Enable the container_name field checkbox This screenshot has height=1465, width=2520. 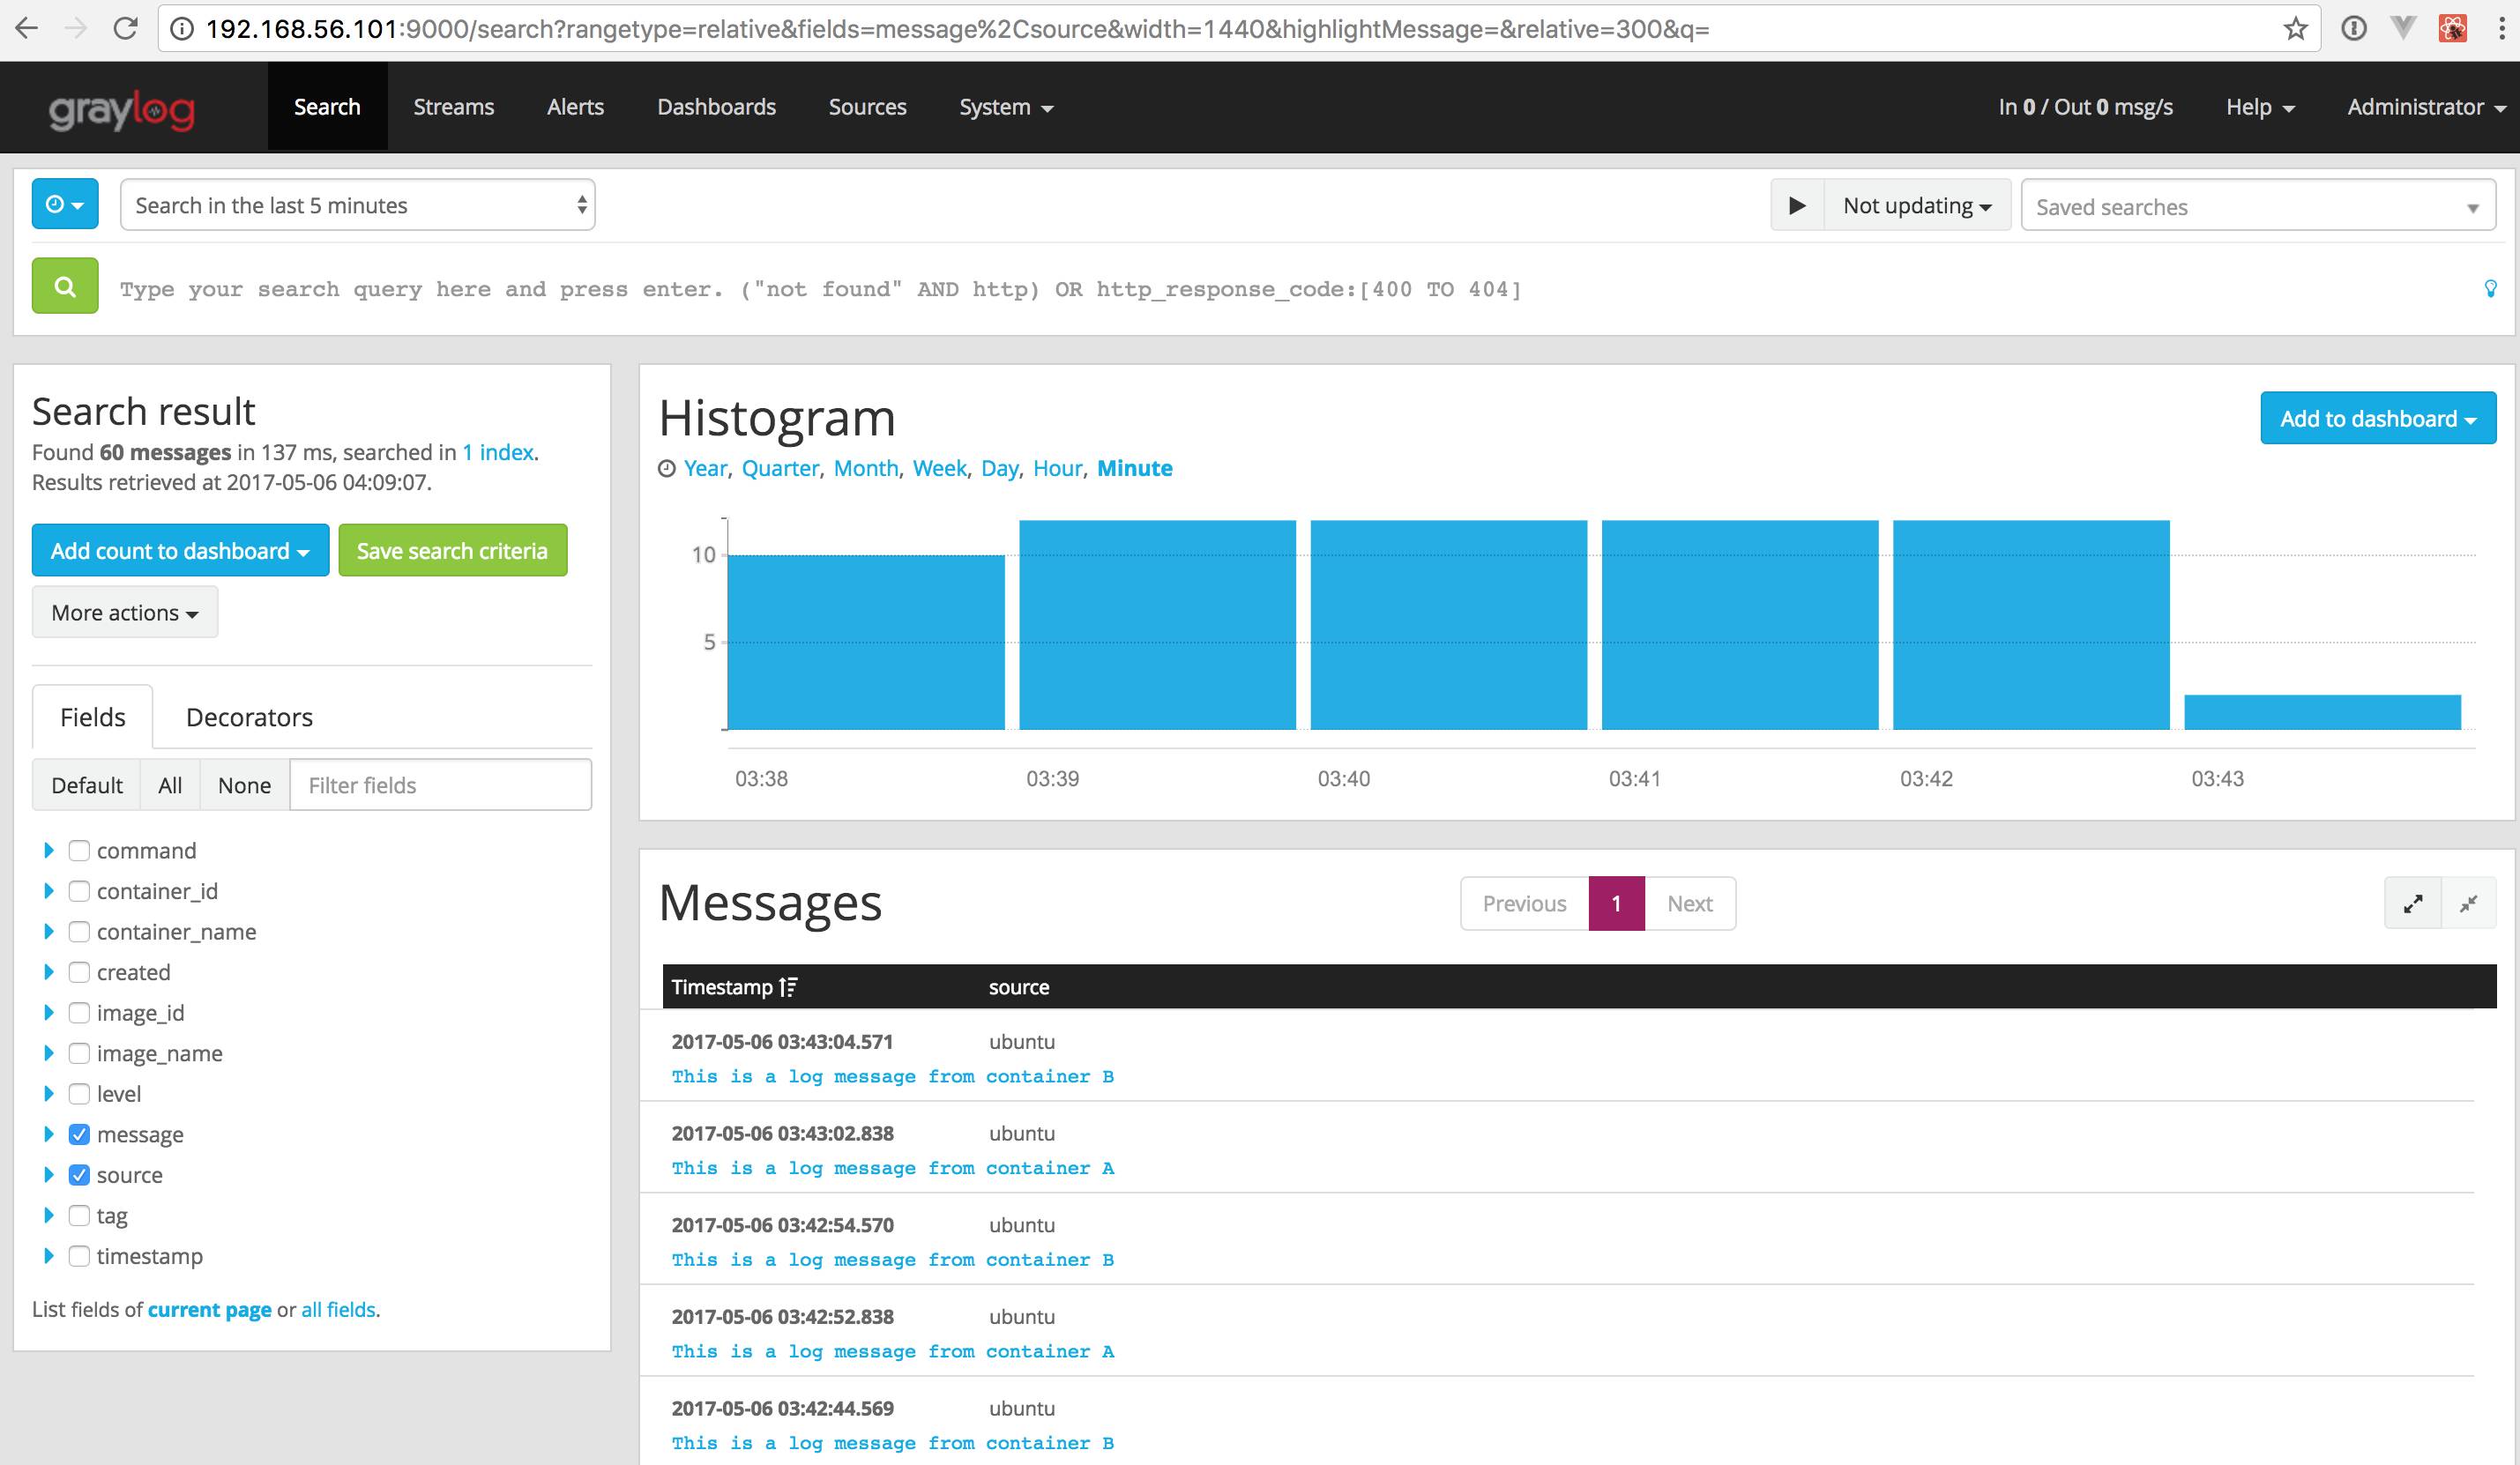[79, 931]
